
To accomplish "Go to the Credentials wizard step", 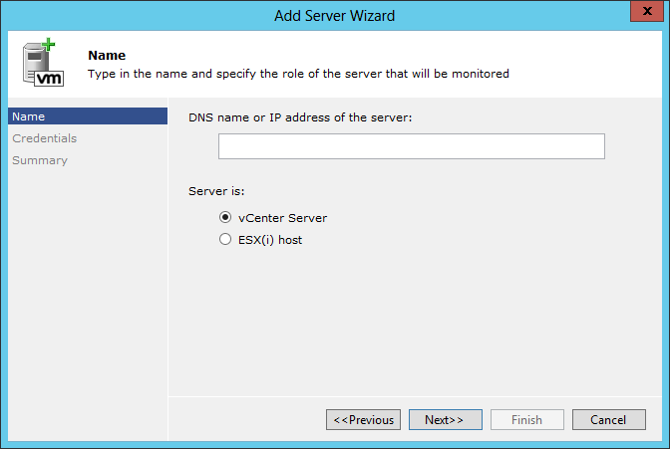I will click(45, 138).
